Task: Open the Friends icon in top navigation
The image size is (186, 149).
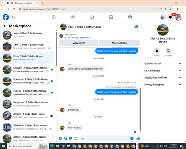Action: coord(73,17)
